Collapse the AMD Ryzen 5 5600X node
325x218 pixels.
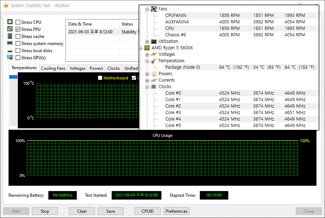point(140,48)
